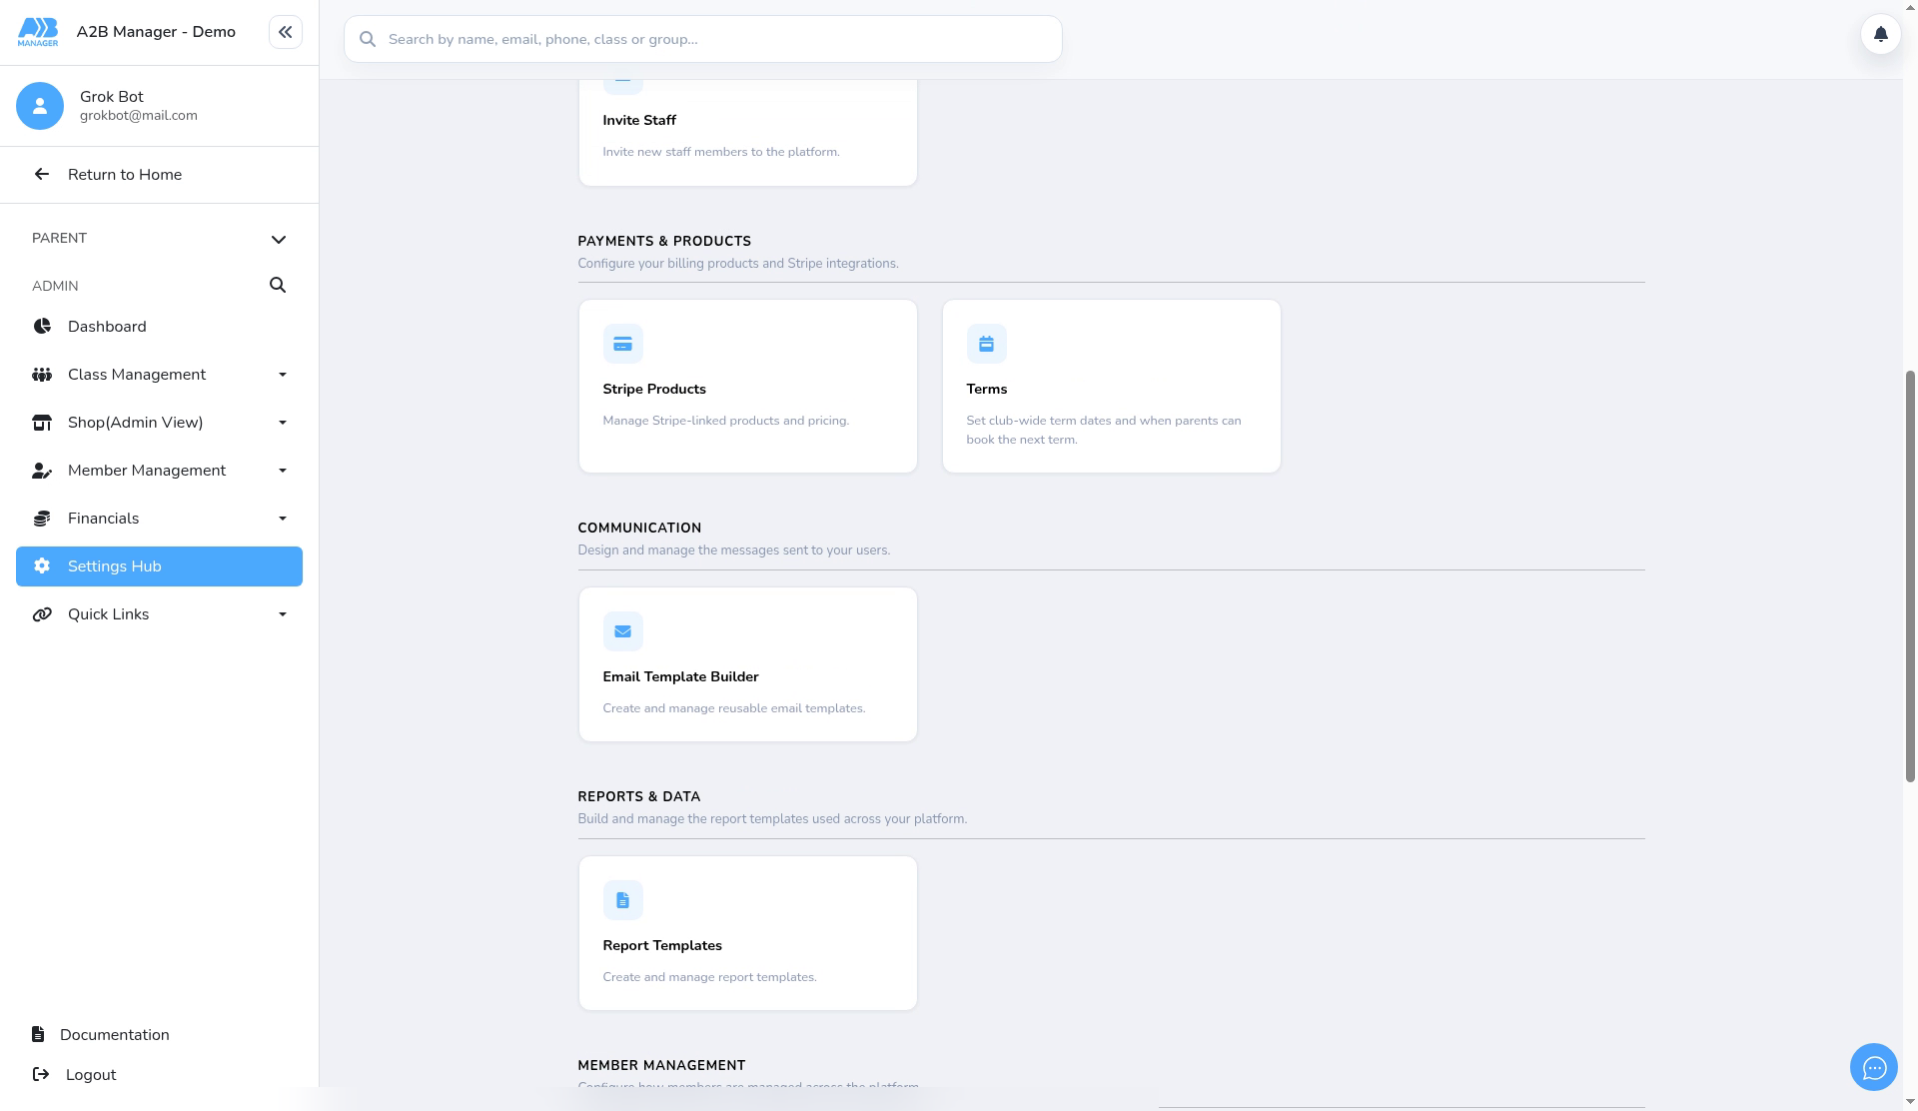Click the A2B Manager logo
The width and height of the screenshot is (1918, 1111).
click(38, 32)
